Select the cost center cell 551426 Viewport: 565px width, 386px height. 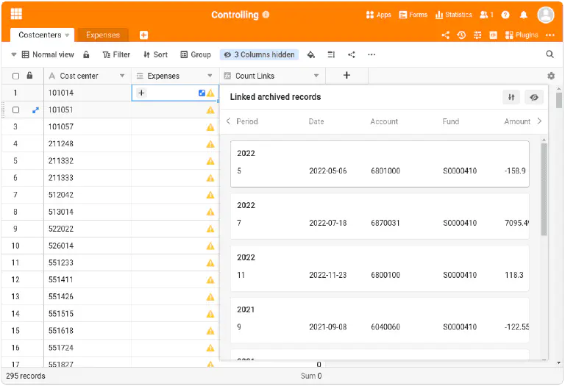click(88, 297)
